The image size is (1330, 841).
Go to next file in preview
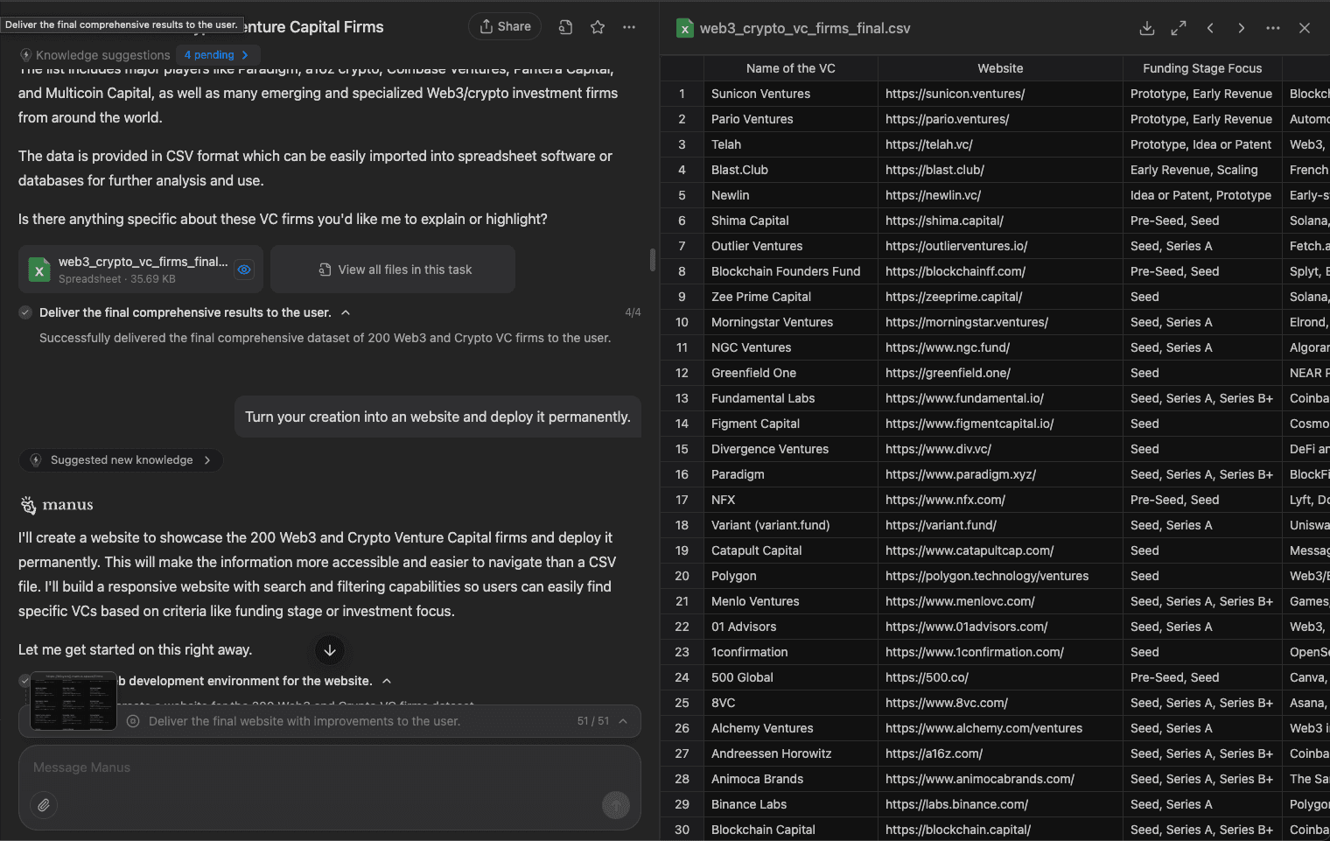1242,28
